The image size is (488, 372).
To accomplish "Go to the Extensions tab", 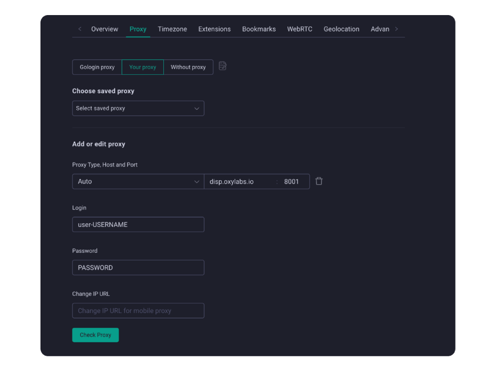I will pyautogui.click(x=215, y=29).
